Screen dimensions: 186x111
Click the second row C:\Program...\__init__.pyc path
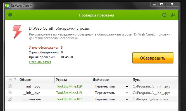[x=151, y=93]
